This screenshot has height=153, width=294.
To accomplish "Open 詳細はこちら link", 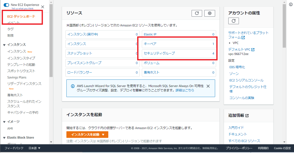I will 185,90.
